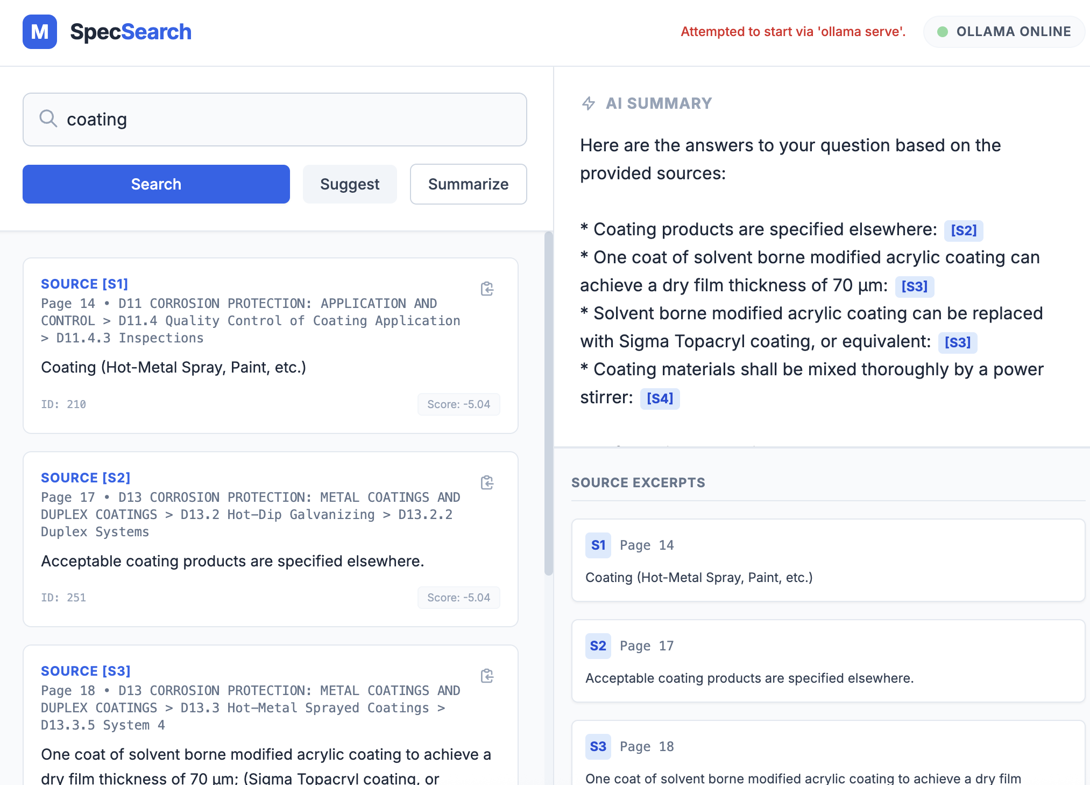Click the OLLAMA ONLINE status pill

click(1004, 32)
